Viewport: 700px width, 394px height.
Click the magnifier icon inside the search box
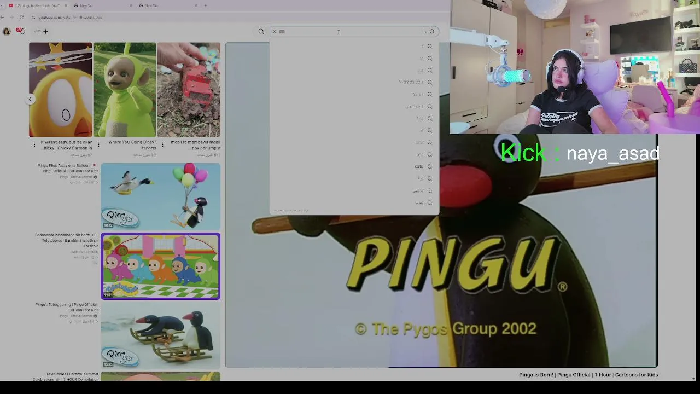(431, 31)
